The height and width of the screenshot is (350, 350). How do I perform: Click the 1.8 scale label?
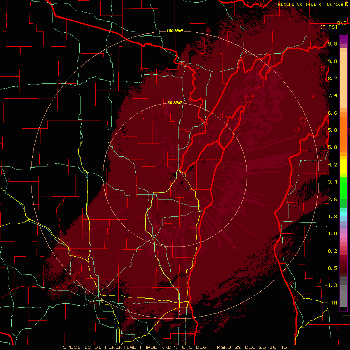(x=332, y=216)
